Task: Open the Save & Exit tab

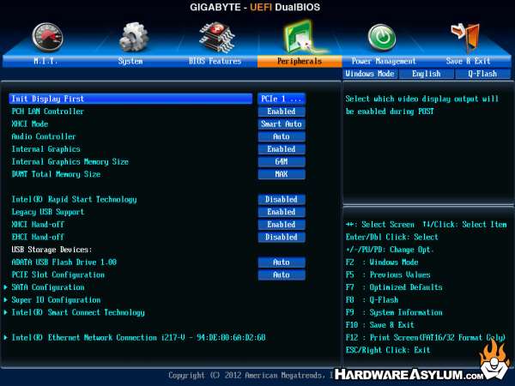Action: (x=468, y=61)
